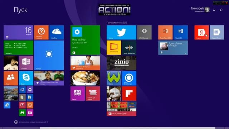This screenshot has width=229, height=129.
Task: Open the ASUS WebStorage tile
Action: (x=129, y=78)
